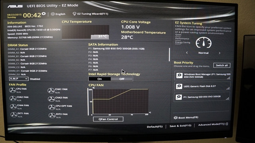Click the Windows Boot Manager disk icon
This screenshot has height=143, width=255.
[x=179, y=75]
